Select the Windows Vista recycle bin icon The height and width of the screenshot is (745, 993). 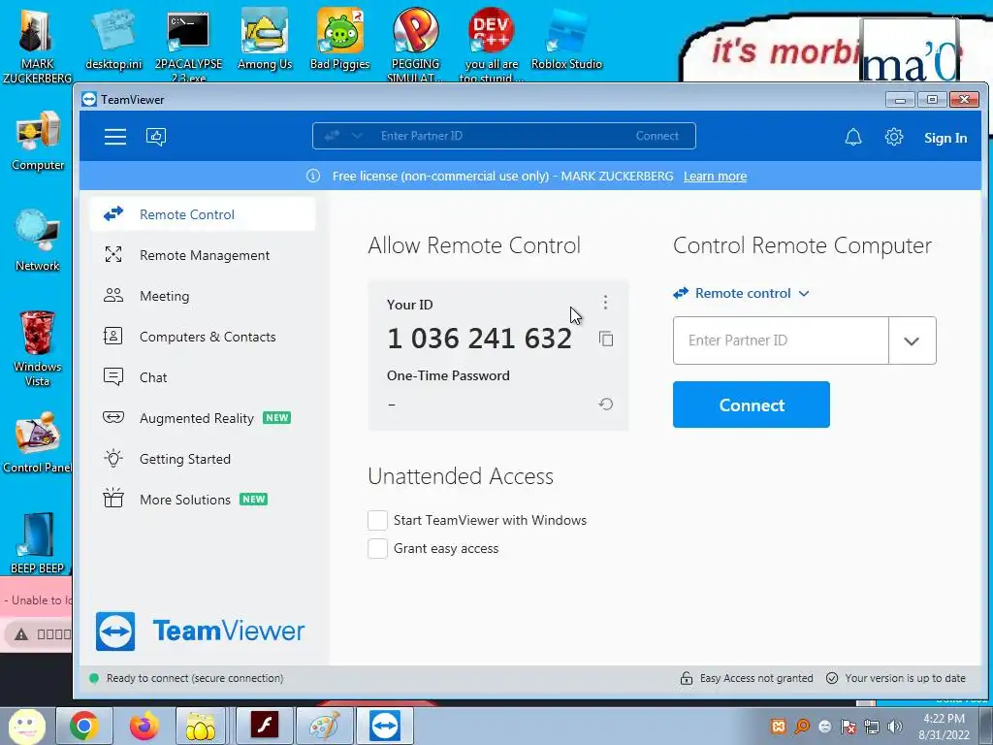(38, 348)
